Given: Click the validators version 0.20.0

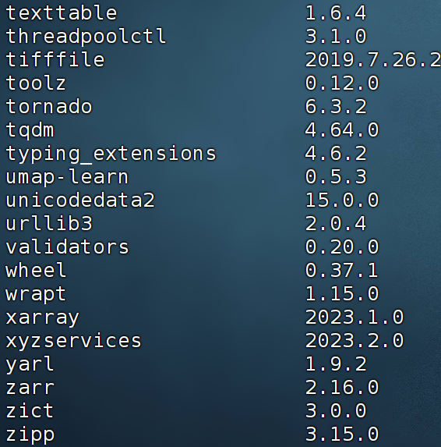Looking at the screenshot, I should (x=341, y=247).
